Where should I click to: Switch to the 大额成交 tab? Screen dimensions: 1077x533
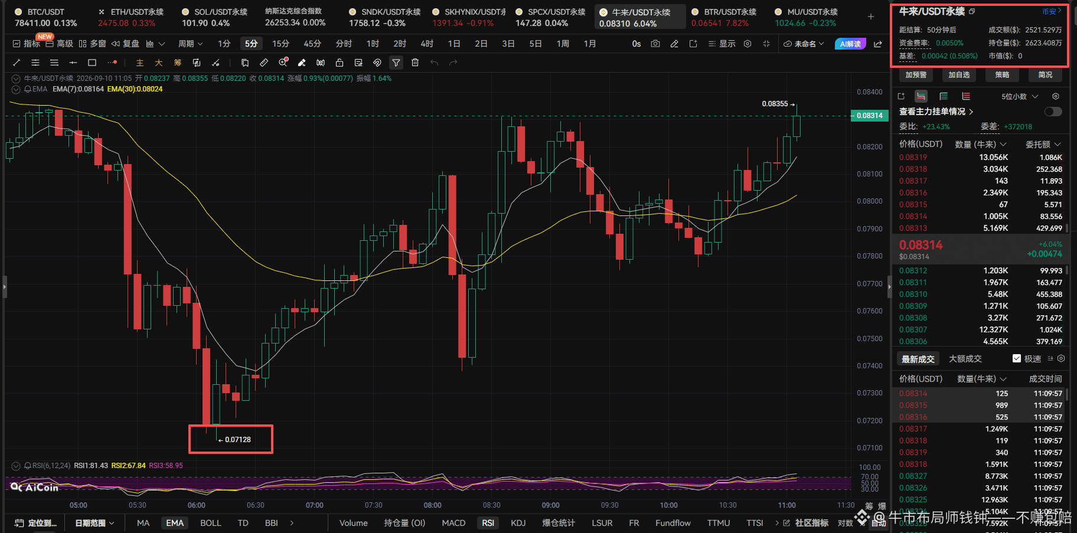965,359
